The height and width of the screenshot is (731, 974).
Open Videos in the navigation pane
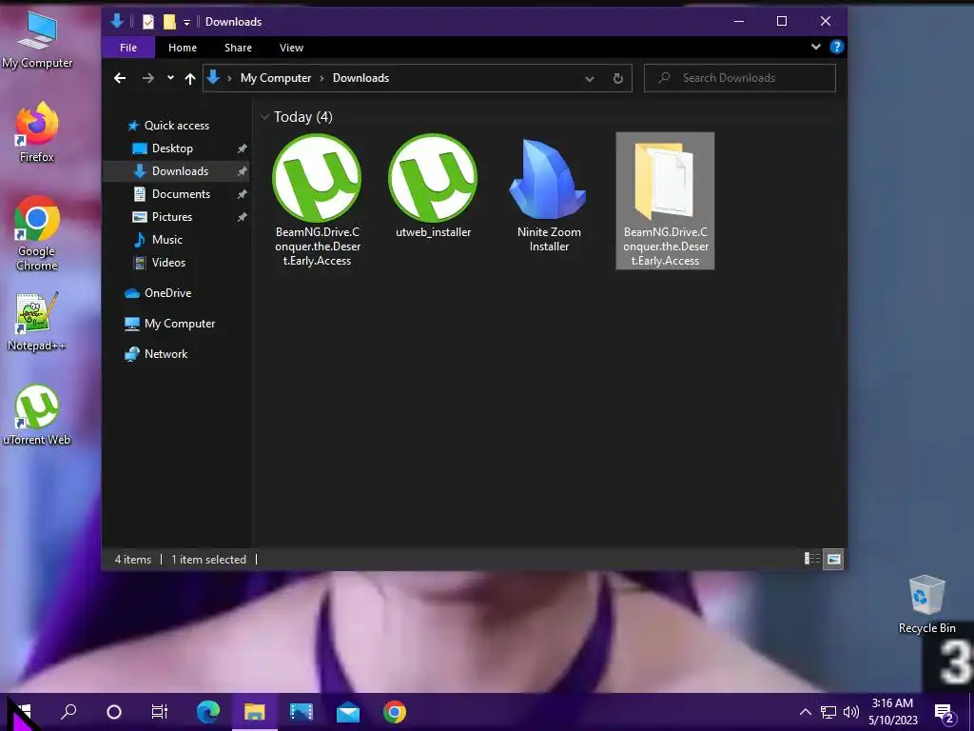[168, 263]
